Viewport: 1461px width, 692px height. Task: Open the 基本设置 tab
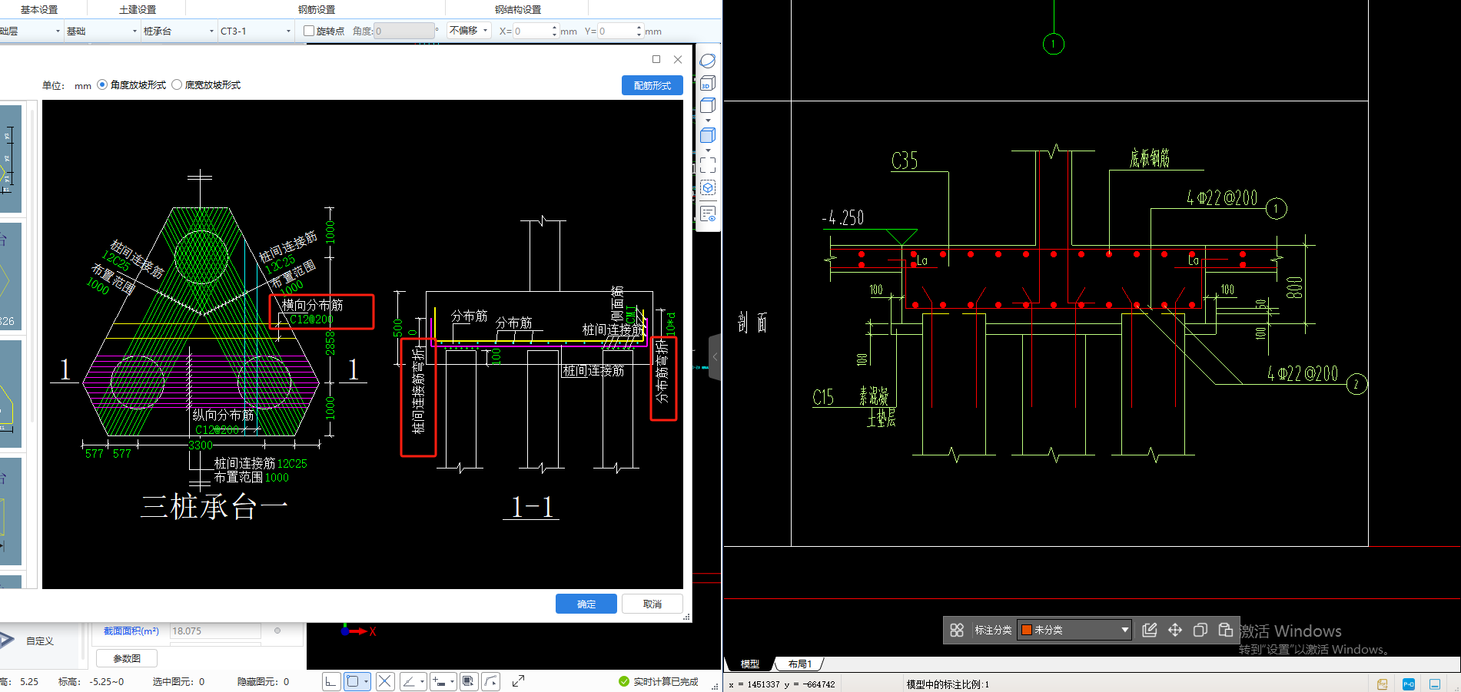click(x=39, y=10)
